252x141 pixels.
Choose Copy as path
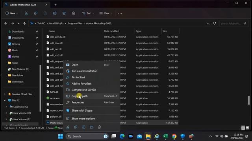(x=92, y=96)
